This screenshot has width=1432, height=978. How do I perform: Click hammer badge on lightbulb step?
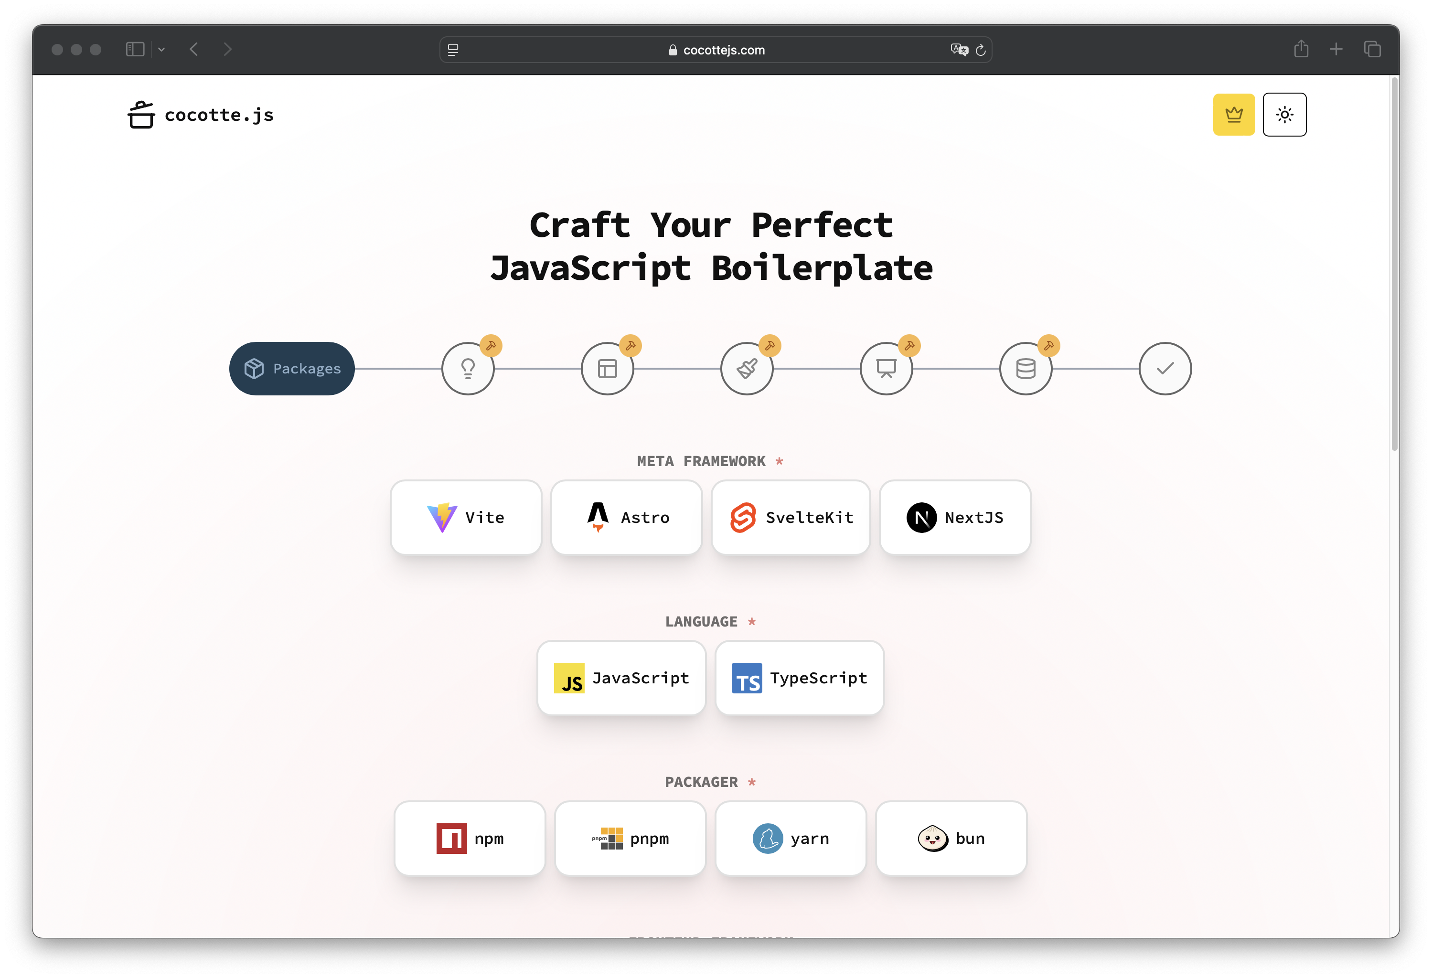491,346
